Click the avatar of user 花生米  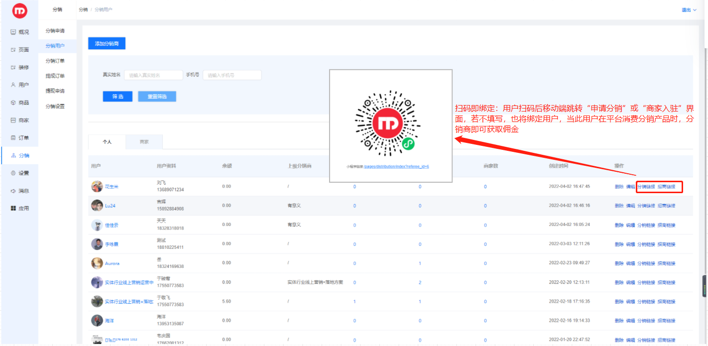tap(97, 187)
